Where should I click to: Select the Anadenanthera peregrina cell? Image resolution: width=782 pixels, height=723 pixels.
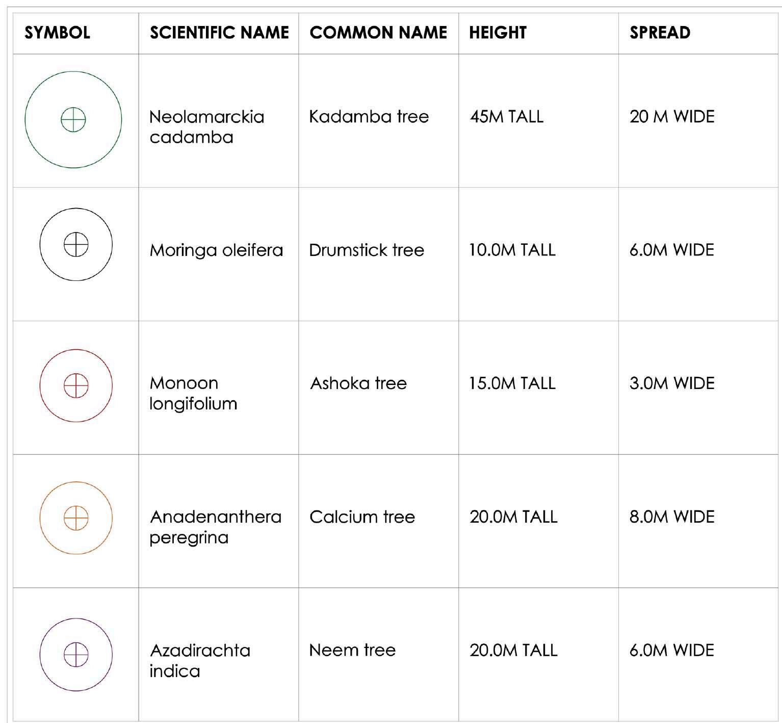(x=215, y=527)
